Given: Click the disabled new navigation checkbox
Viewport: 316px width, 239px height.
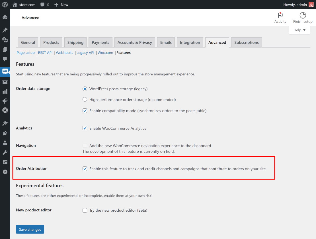Looking at the screenshot, I should tap(85, 146).
